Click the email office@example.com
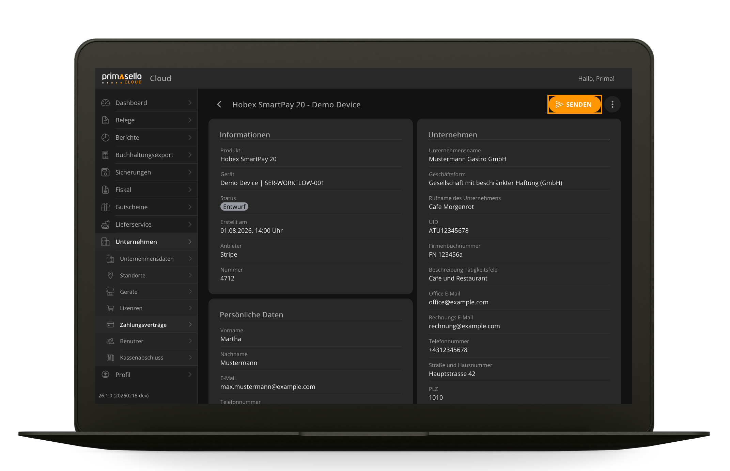This screenshot has height=471, width=730. click(459, 302)
